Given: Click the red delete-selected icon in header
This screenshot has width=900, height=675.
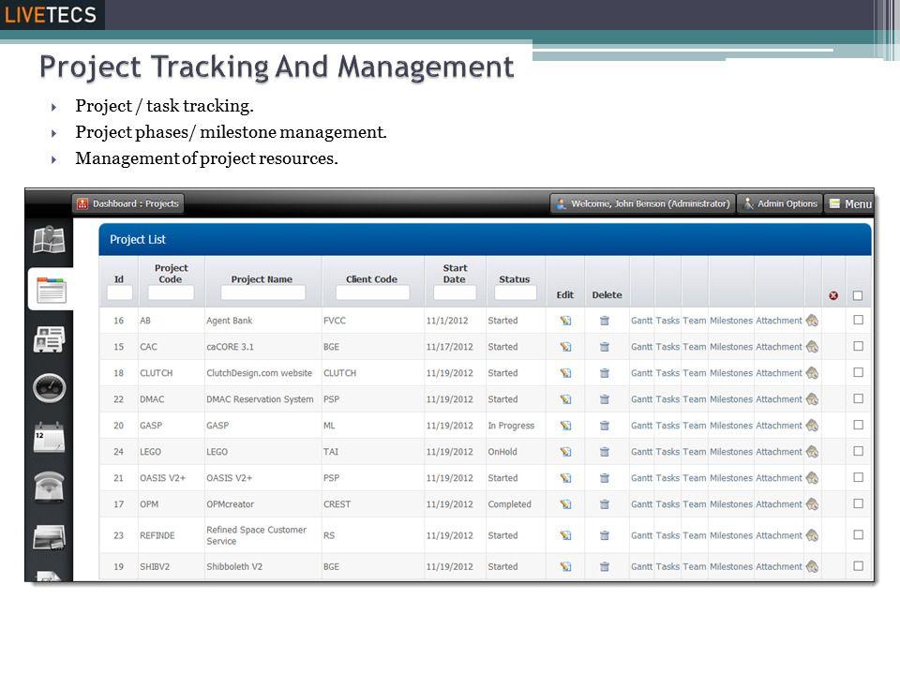Looking at the screenshot, I should pyautogui.click(x=833, y=295).
